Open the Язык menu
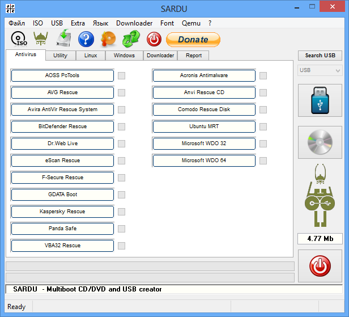The image size is (349, 317). 100,23
